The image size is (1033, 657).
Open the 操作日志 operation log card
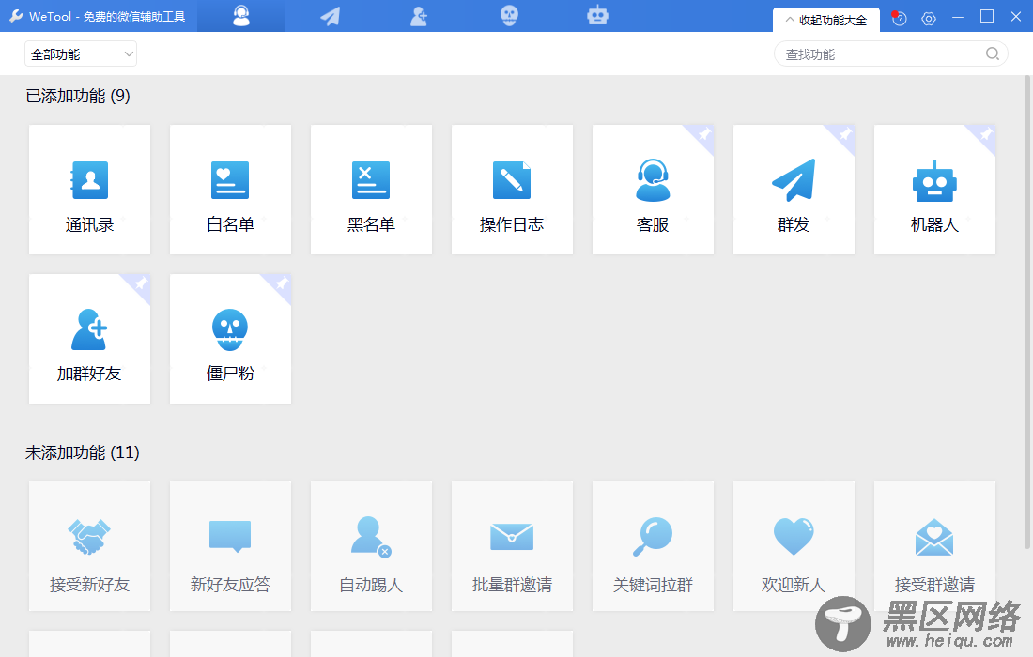512,190
